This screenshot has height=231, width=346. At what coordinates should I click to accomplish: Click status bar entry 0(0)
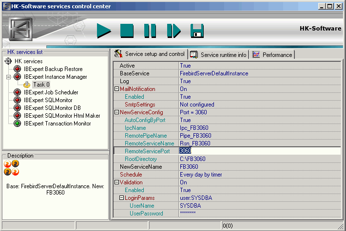coord(228,226)
